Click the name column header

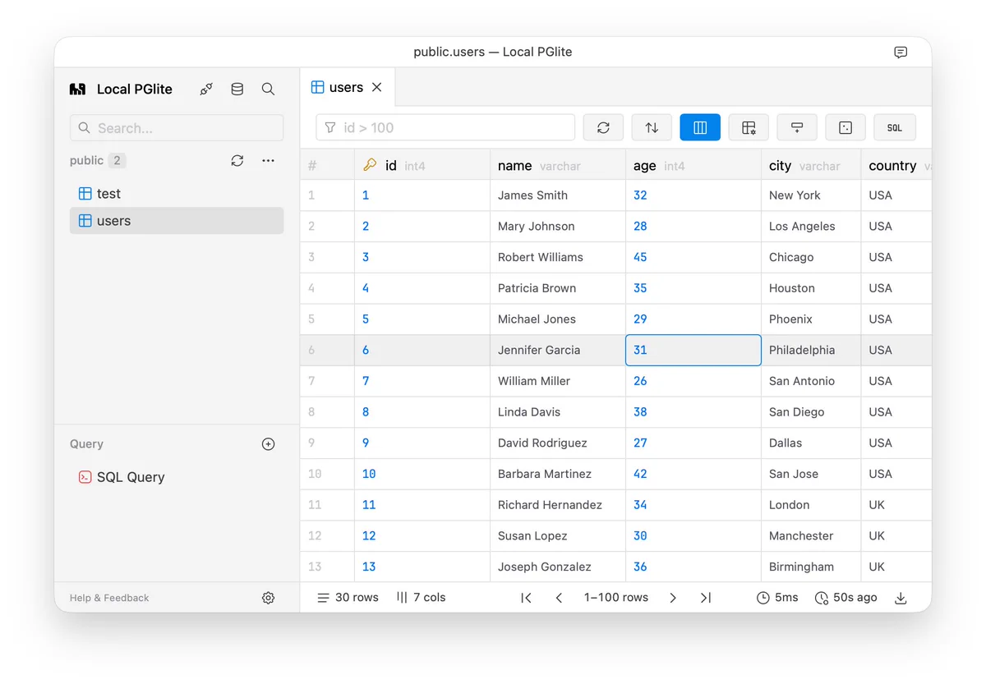558,165
